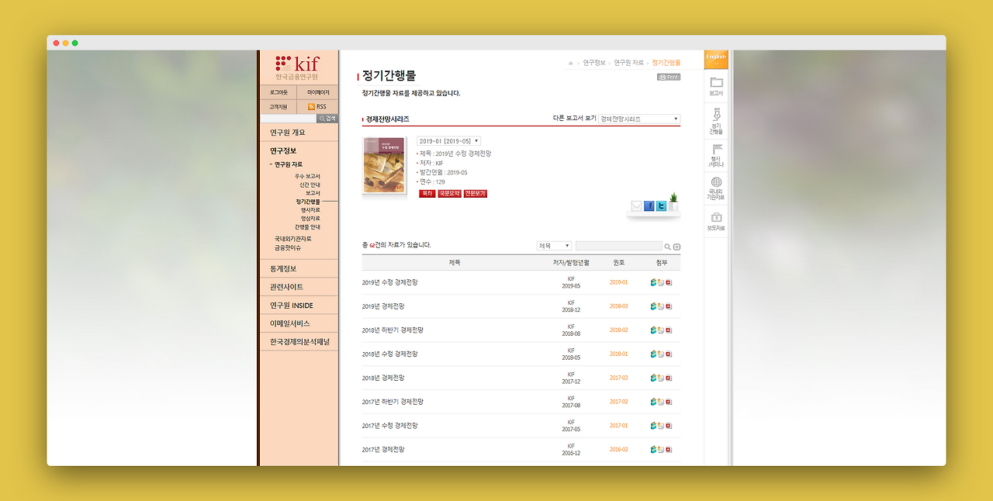Switch to English site
The width and height of the screenshot is (993, 501).
(x=716, y=59)
